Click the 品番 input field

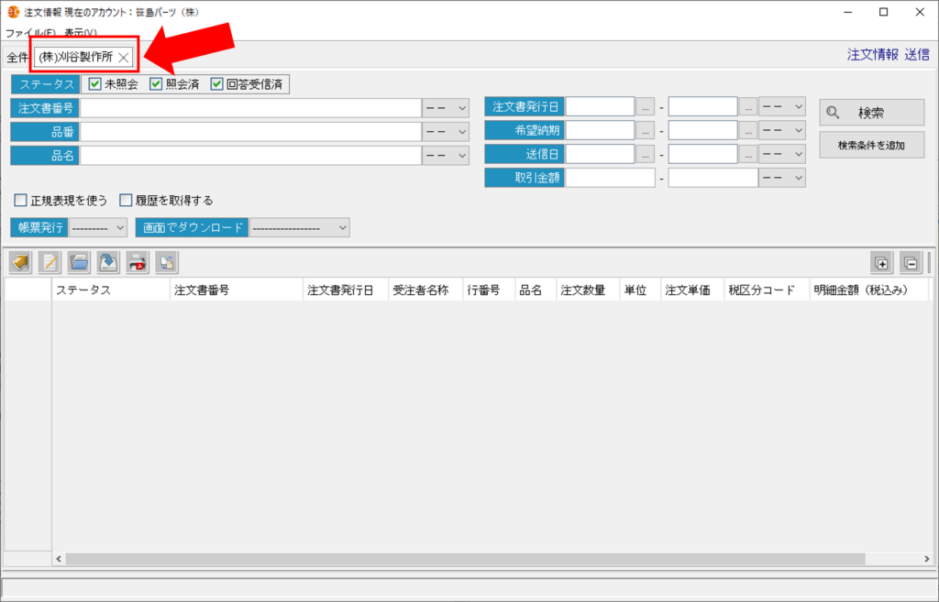(x=251, y=132)
